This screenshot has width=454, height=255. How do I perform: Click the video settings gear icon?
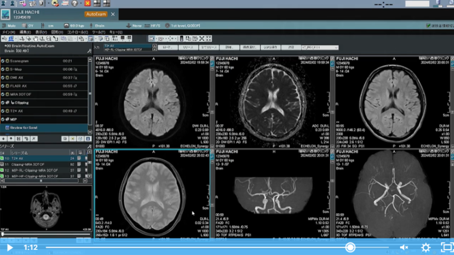click(425, 247)
